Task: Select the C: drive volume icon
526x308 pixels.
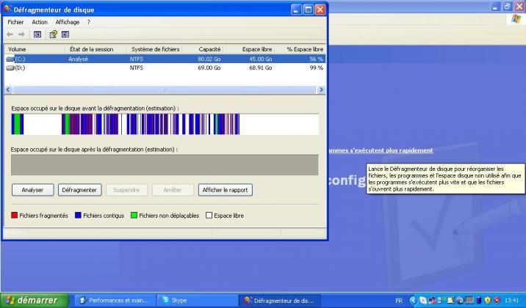Action: 10,59
